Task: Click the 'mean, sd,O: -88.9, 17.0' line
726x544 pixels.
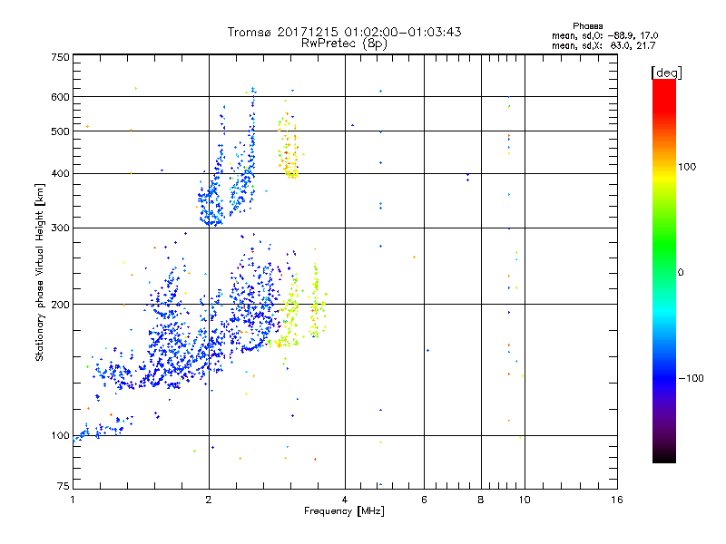Action: point(604,35)
